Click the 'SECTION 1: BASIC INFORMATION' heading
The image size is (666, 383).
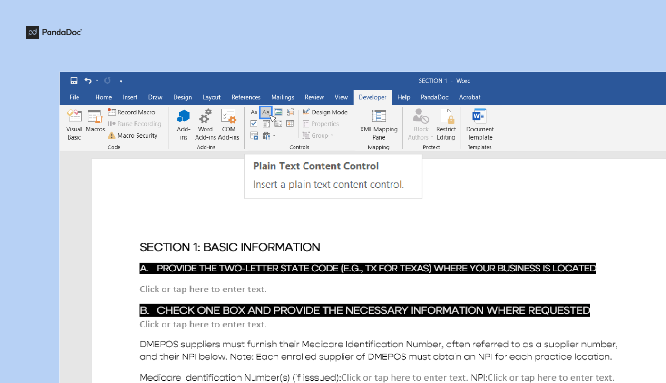(x=230, y=247)
